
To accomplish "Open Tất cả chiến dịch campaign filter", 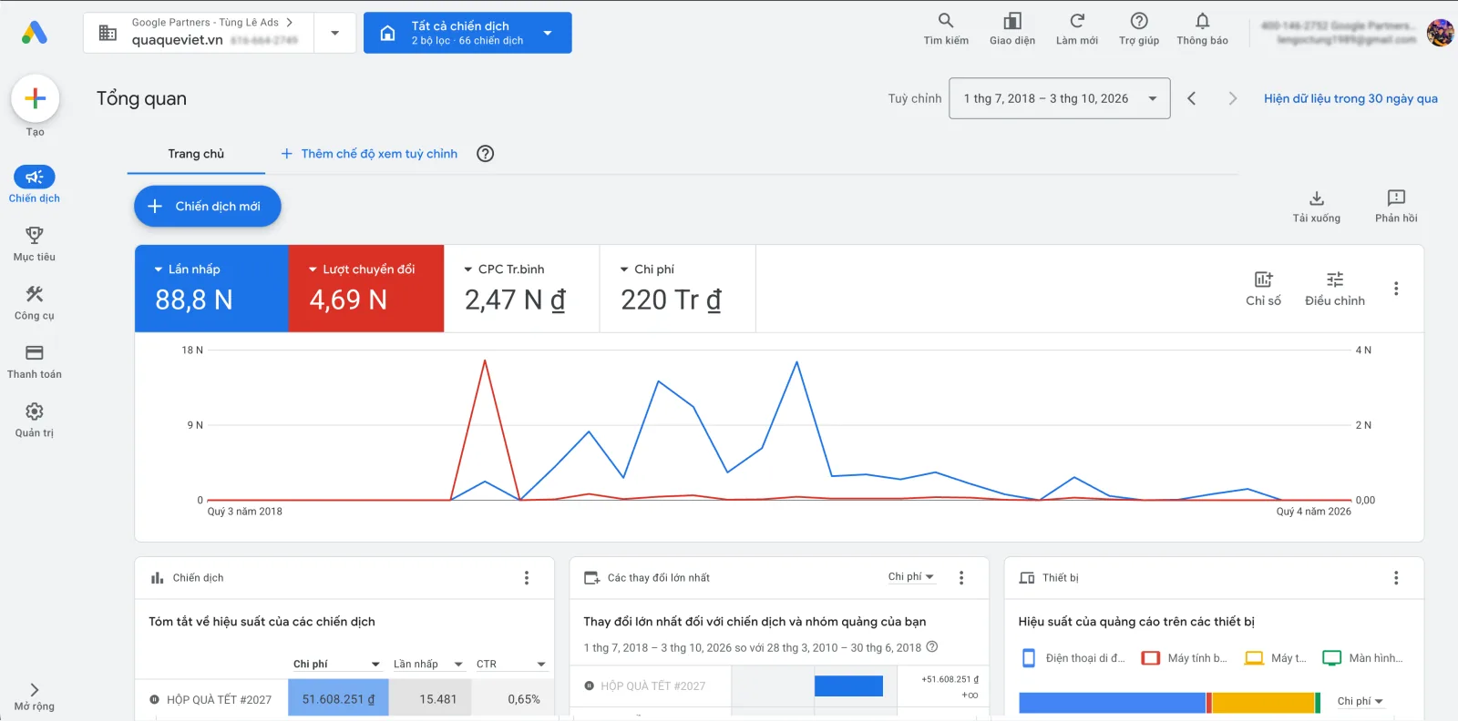I will 467,33.
